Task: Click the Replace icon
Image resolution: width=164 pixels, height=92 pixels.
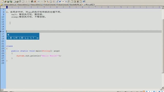Action: (48, 2)
